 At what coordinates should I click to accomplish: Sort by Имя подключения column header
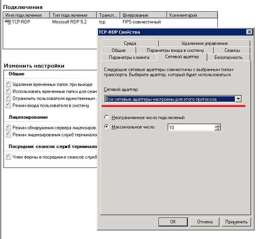point(26,15)
